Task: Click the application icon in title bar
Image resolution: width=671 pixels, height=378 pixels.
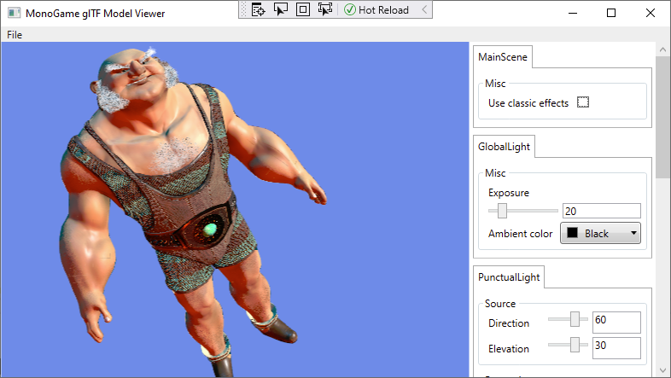Action: point(15,13)
